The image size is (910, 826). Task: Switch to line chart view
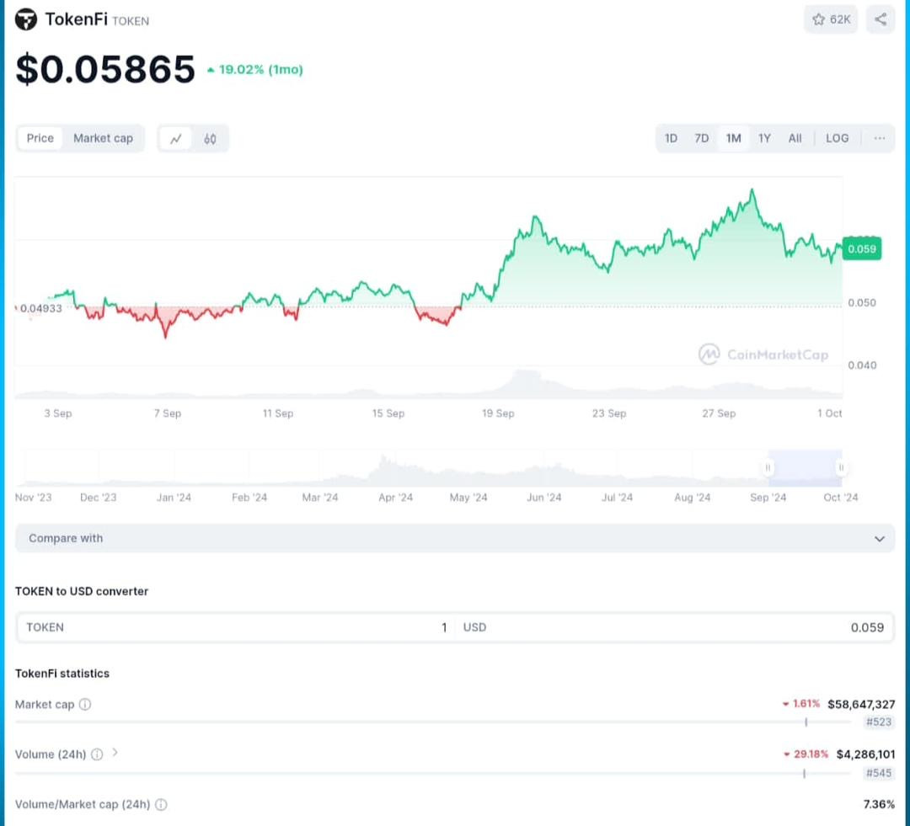(x=176, y=139)
